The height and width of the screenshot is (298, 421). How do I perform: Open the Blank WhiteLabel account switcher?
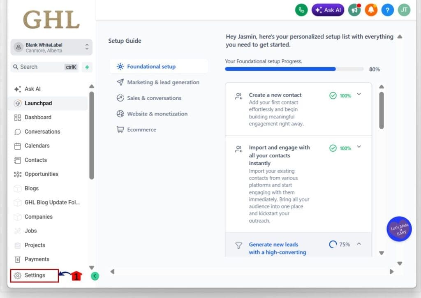click(x=51, y=47)
